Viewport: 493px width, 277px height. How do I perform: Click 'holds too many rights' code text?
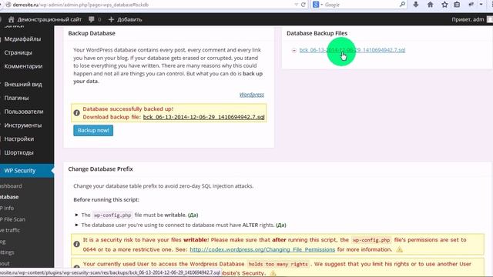(278, 264)
